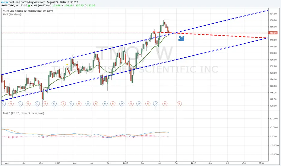Click the MACD 20.0000 axis label
The height and width of the screenshot is (166, 281).
(274, 118)
